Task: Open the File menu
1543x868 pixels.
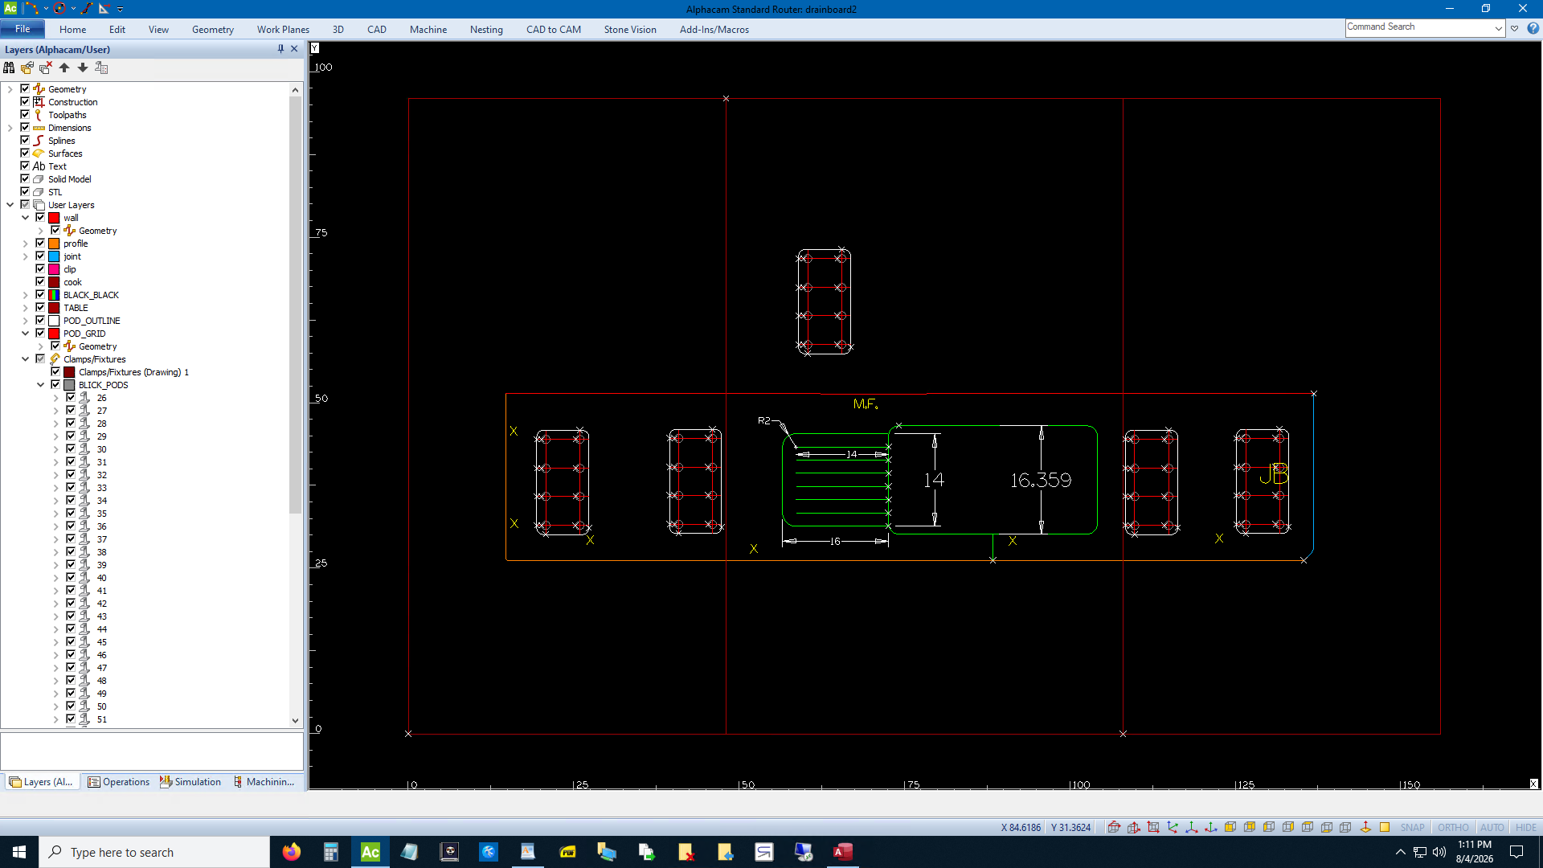Action: tap(23, 29)
